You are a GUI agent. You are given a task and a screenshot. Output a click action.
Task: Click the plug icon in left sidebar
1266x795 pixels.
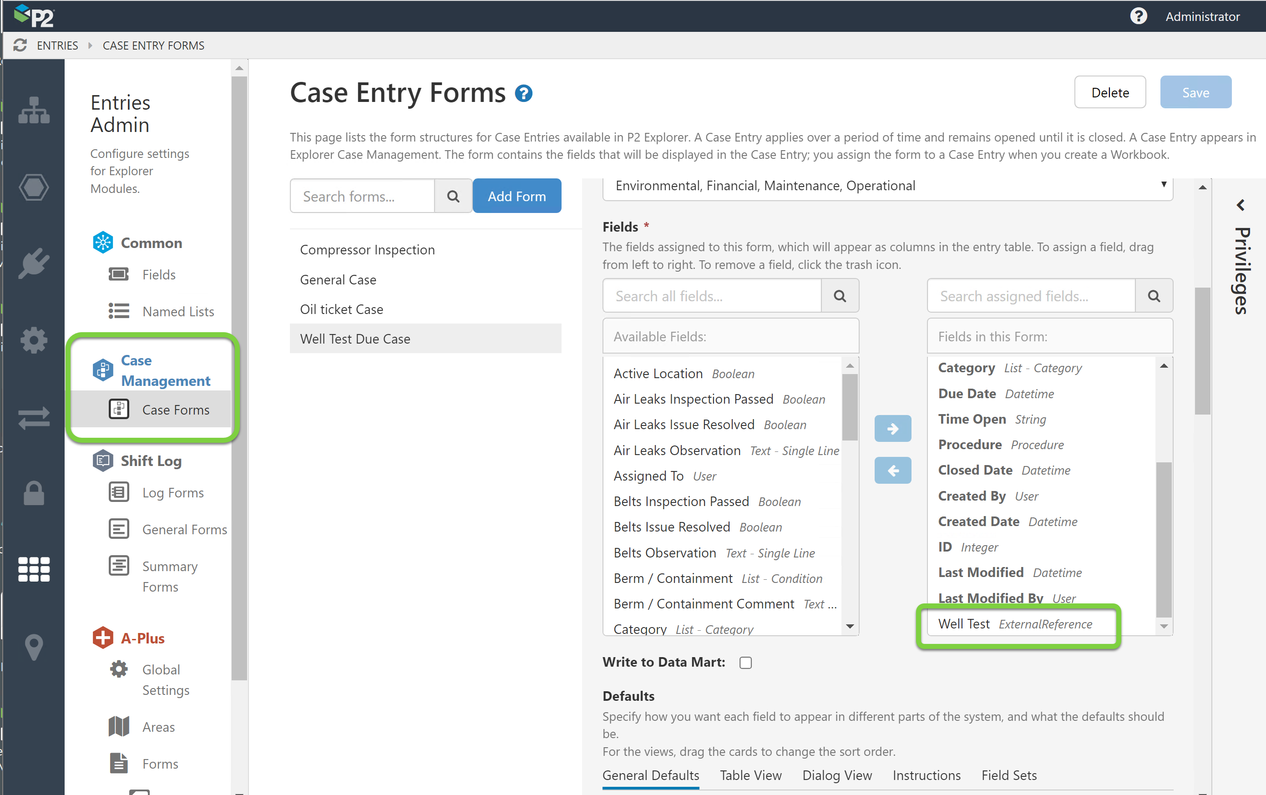[34, 263]
